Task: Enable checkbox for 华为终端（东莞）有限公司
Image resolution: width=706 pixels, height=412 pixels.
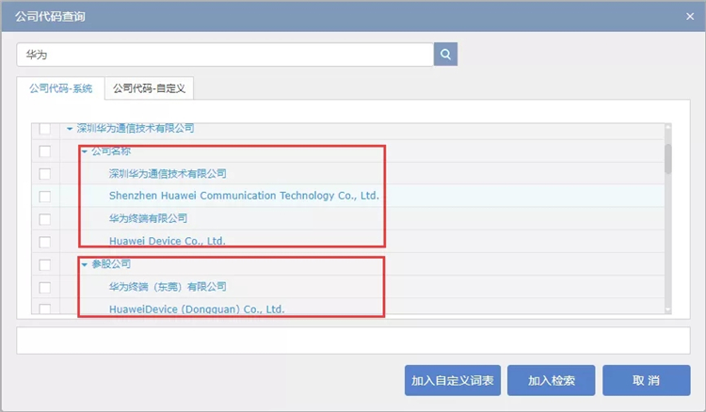Action: pos(44,287)
